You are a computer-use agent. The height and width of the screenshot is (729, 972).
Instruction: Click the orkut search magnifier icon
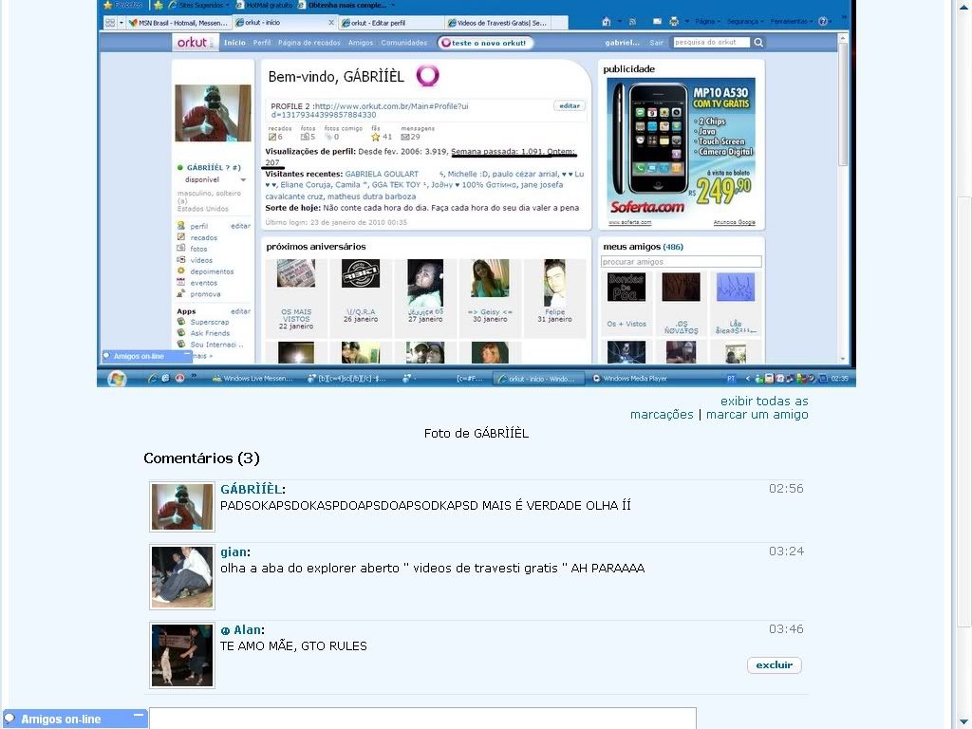pos(758,42)
